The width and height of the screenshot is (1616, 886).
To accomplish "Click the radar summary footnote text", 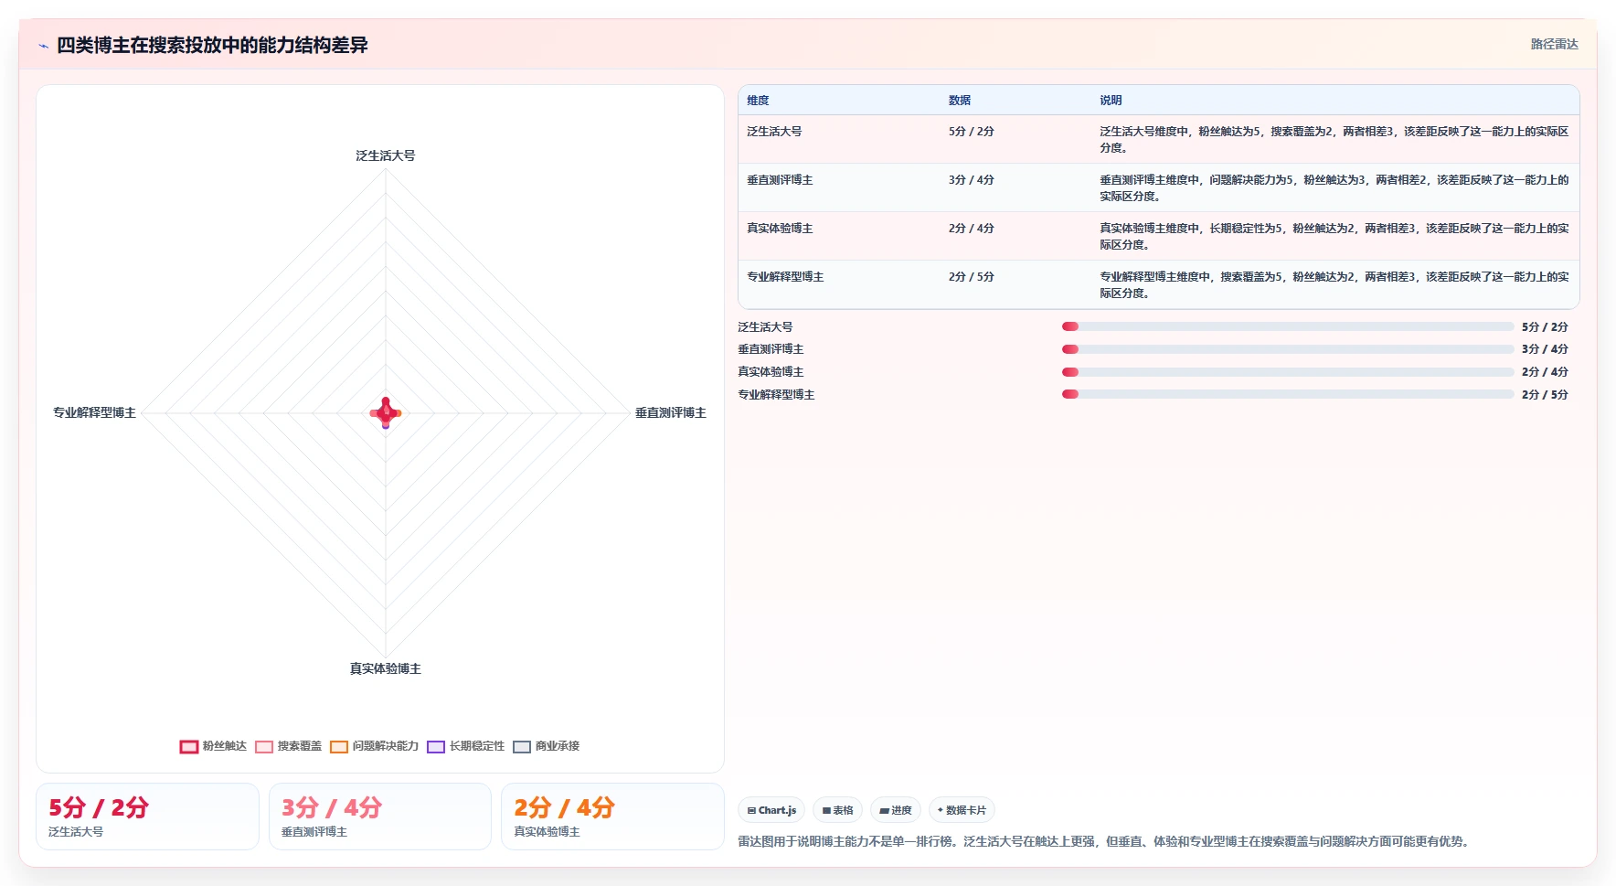I will pos(1106,841).
